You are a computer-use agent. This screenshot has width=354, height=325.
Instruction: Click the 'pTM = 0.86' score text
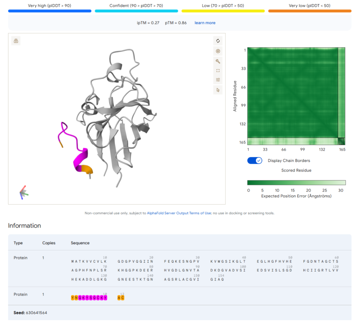click(176, 23)
